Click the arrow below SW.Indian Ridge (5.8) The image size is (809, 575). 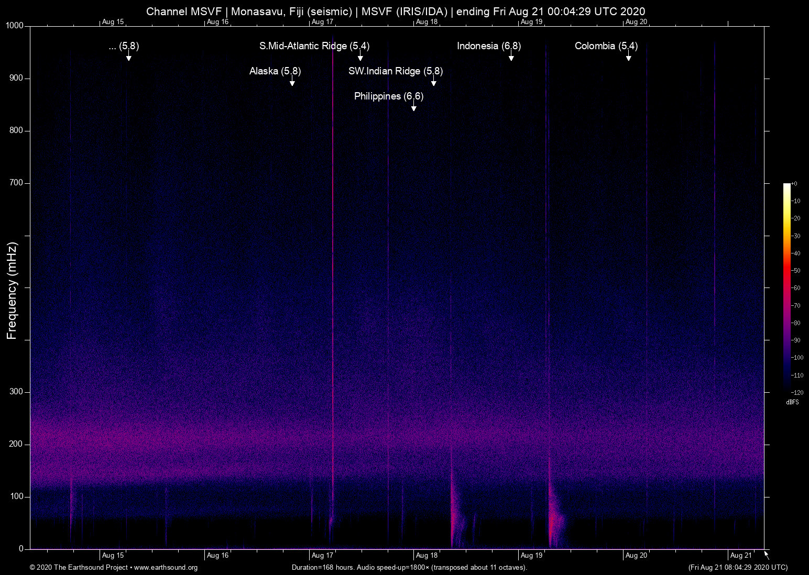pyautogui.click(x=433, y=82)
